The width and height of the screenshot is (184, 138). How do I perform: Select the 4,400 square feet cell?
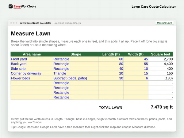pos(161,64)
